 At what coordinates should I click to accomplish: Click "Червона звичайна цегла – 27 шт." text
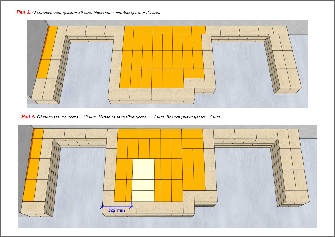click(132, 117)
